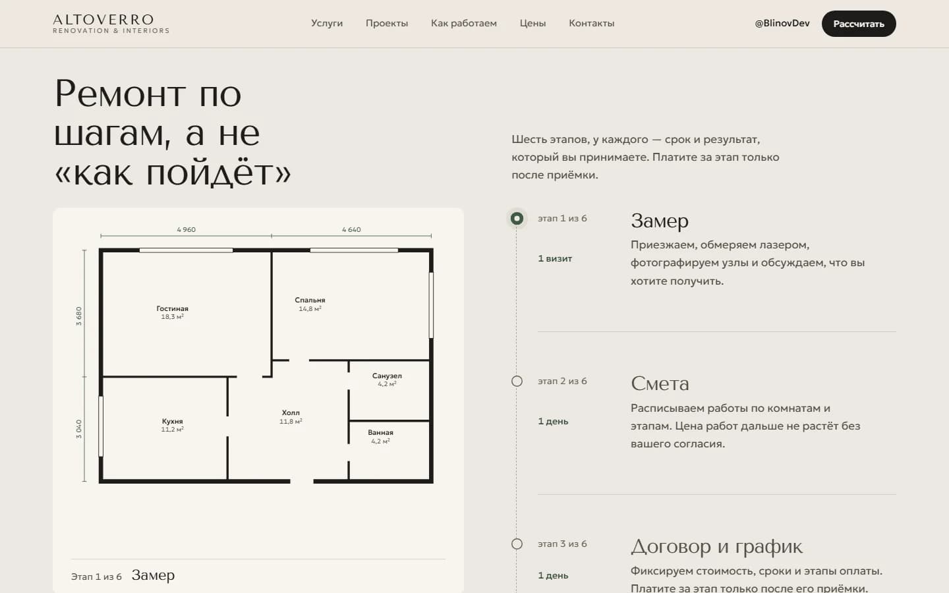
Task: Click the Договор и график heading
Action: point(716,546)
